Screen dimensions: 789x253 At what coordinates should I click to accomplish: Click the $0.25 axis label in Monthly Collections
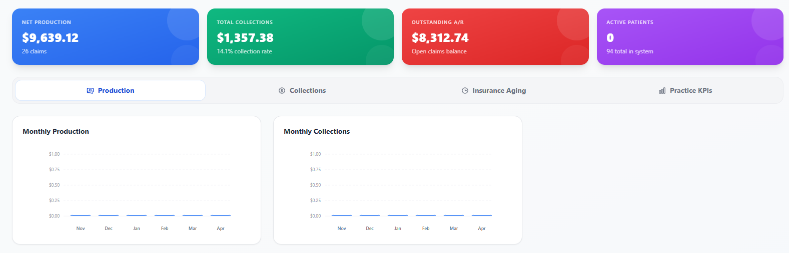point(315,201)
